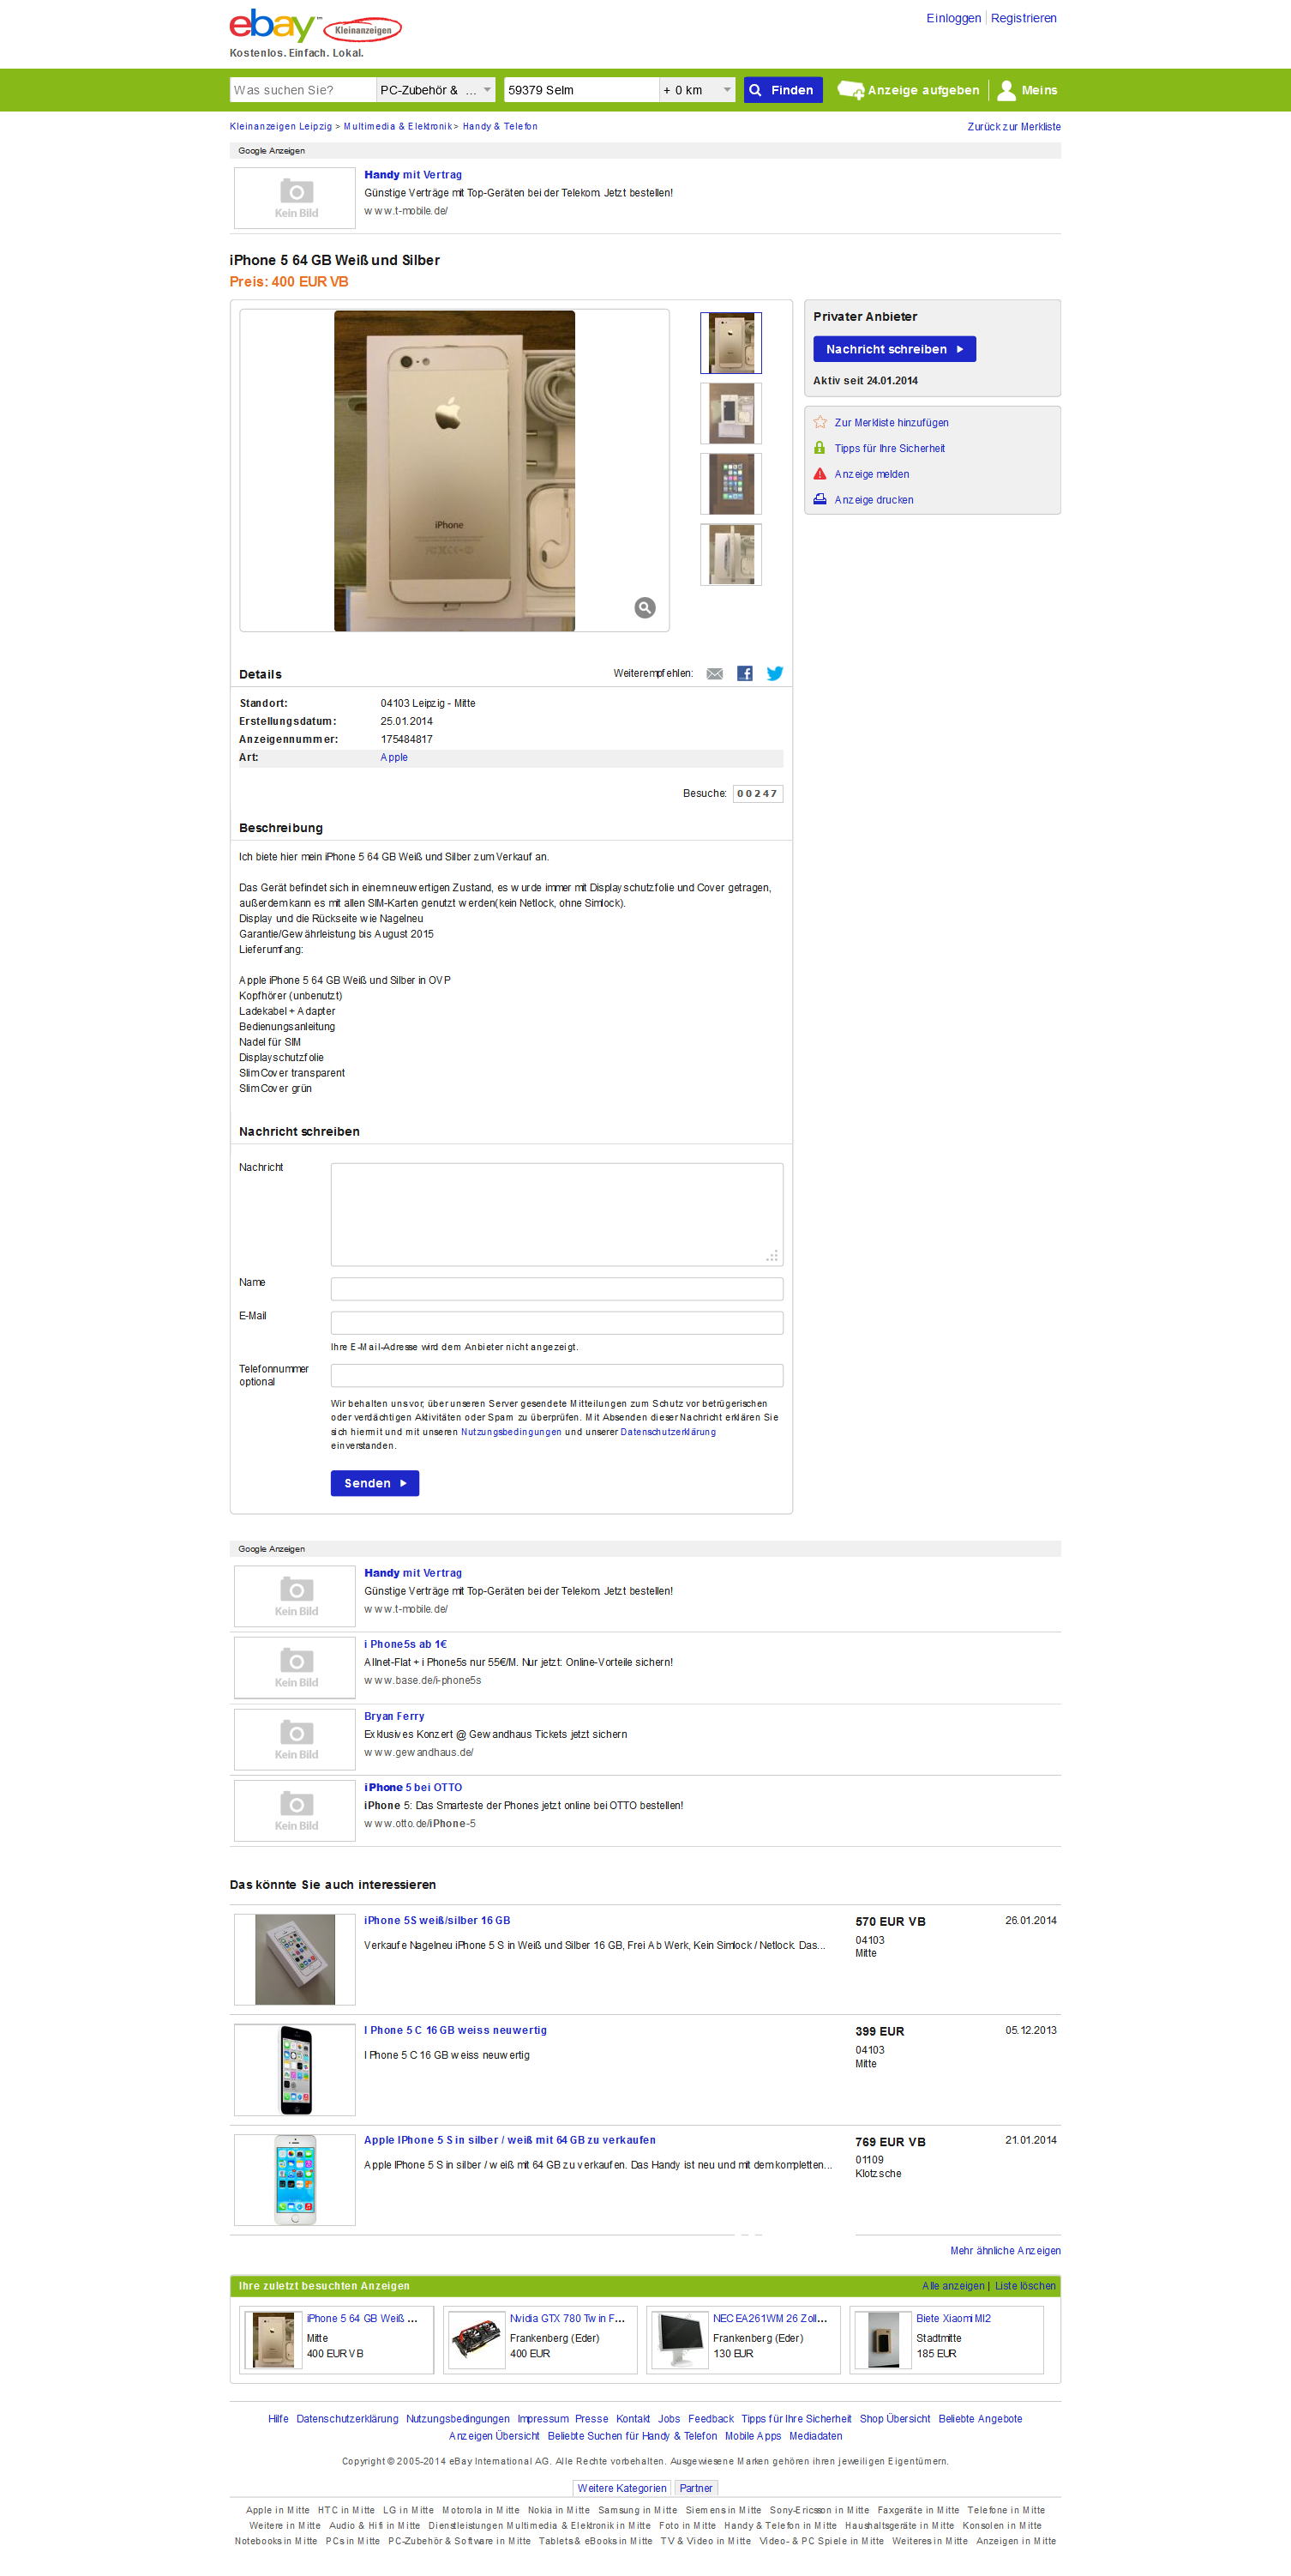Screen dimensions: 1291x2576
Task: Open listing iPhone 5S weiß/silber 16 GB
Action: tap(436, 1920)
